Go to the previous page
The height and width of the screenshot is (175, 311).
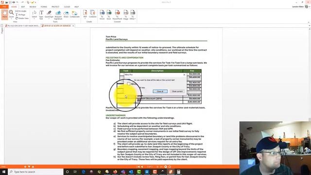(x=142, y=167)
